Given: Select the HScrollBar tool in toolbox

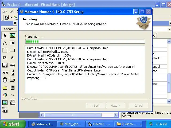Looking at the screenshot, I should click(x=5, y=73).
